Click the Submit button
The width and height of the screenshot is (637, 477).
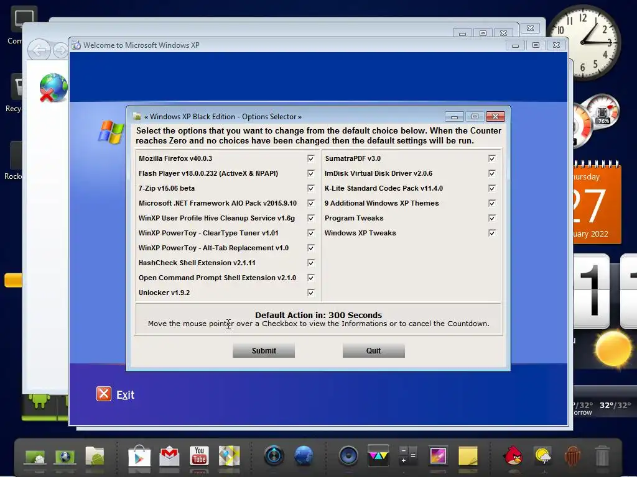pyautogui.click(x=264, y=350)
